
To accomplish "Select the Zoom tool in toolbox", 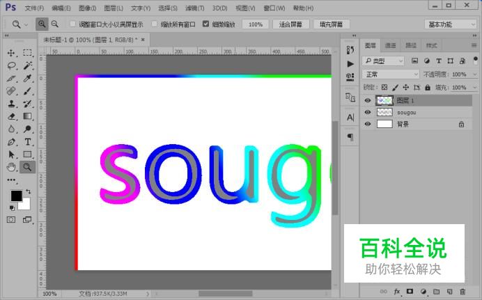I will 27,167.
